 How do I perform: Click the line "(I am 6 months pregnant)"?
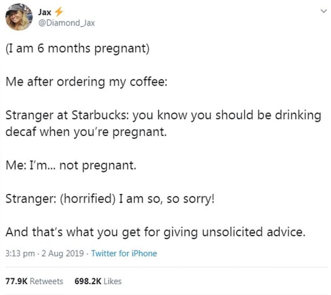[77, 48]
